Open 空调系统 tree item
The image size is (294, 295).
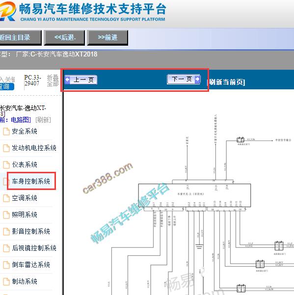25,198
